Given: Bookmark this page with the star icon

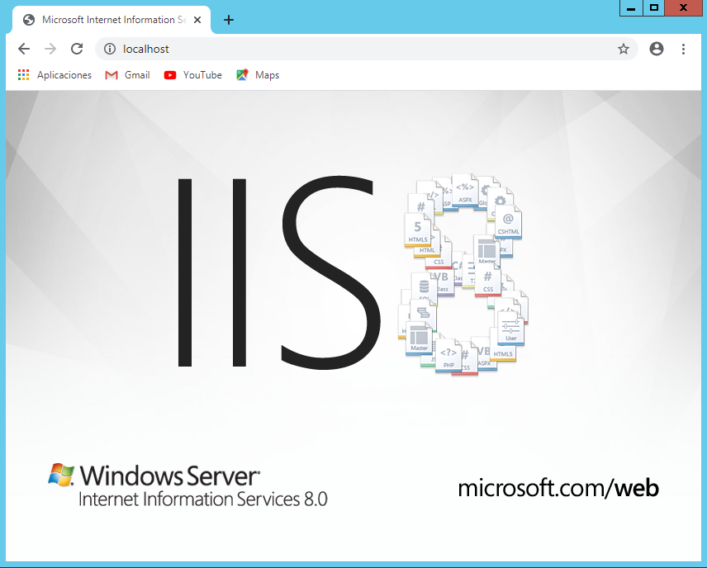Looking at the screenshot, I should coord(623,49).
